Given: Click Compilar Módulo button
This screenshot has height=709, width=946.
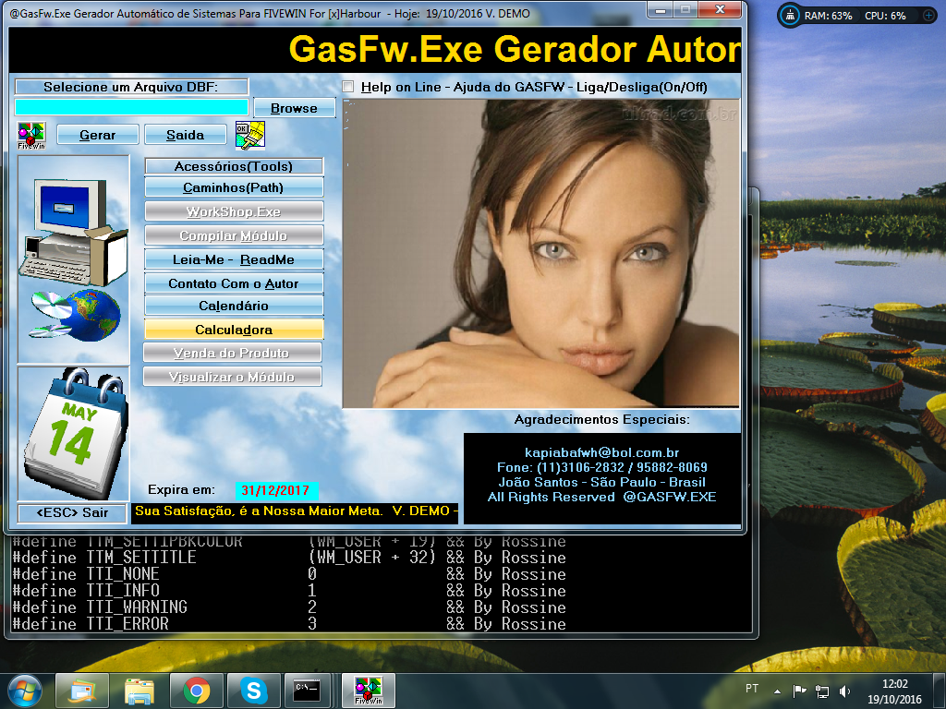Looking at the screenshot, I should pyautogui.click(x=234, y=235).
